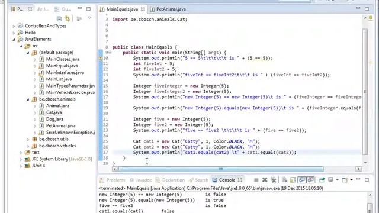
Task: Open the Javadoc view tab
Action: click(x=141, y=180)
